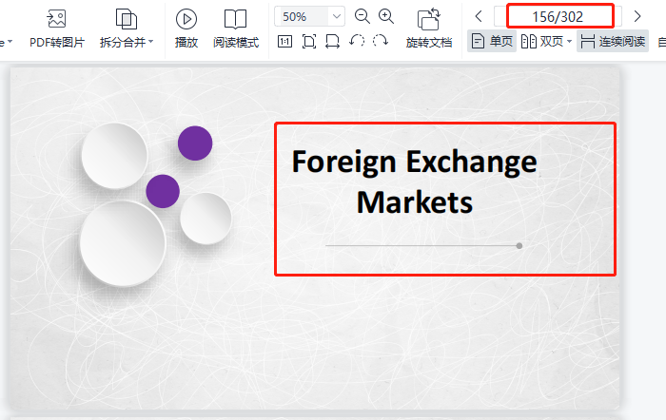Image resolution: width=666 pixels, height=420 pixels.
Task: Click the page number field 156/302
Action: click(558, 16)
